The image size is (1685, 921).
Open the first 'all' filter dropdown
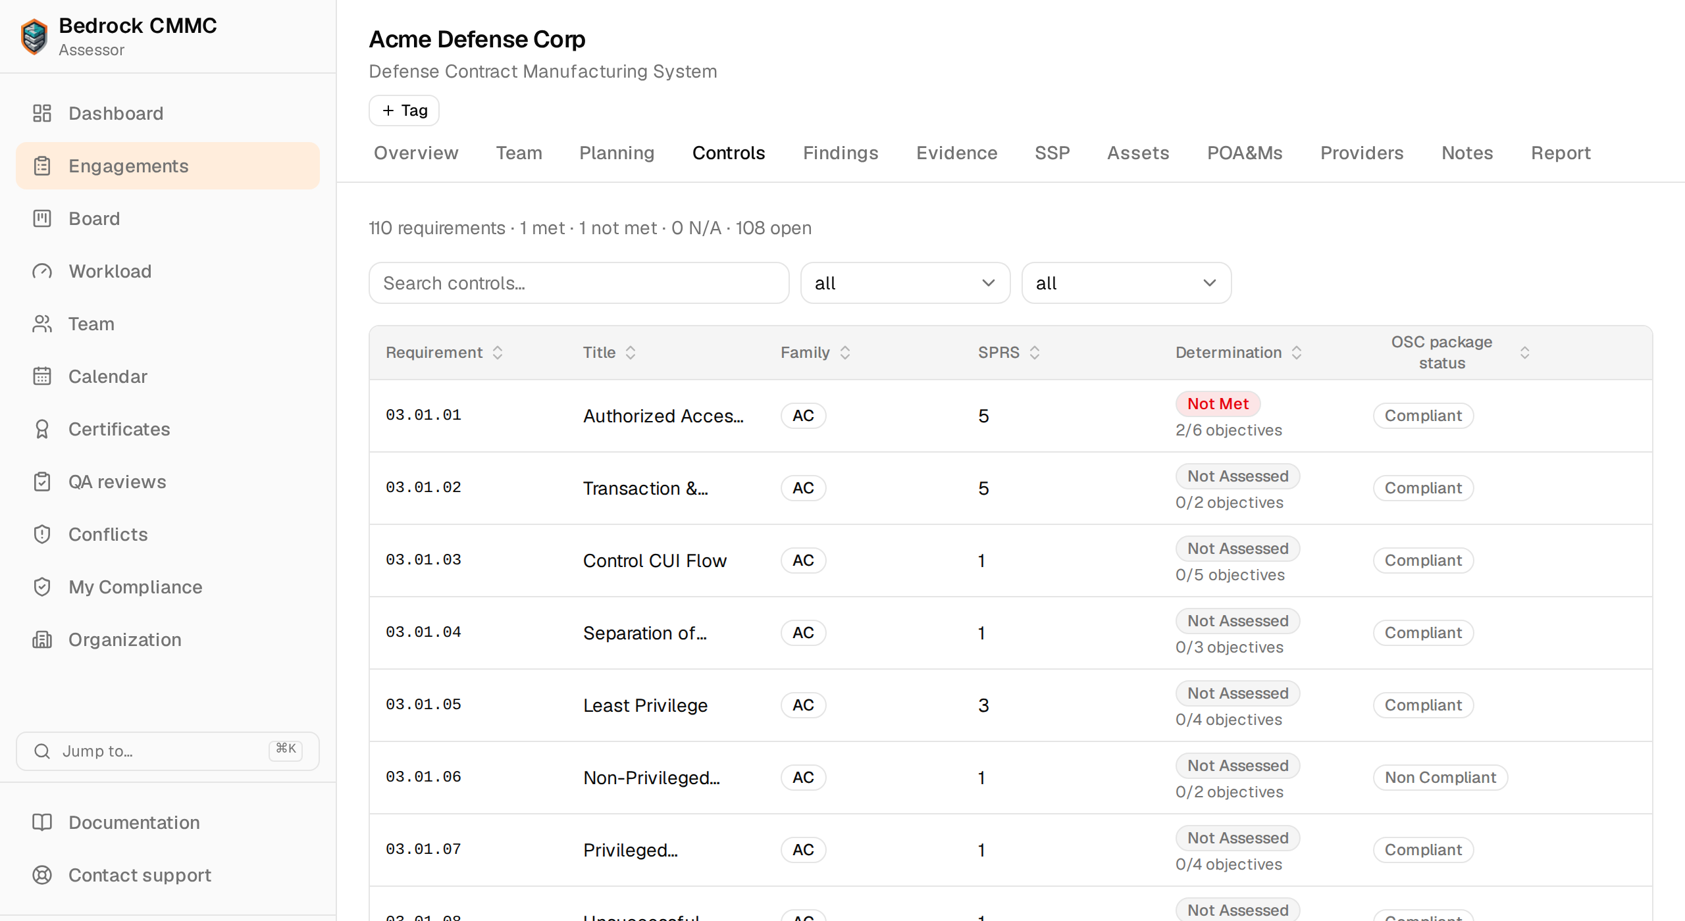click(905, 283)
